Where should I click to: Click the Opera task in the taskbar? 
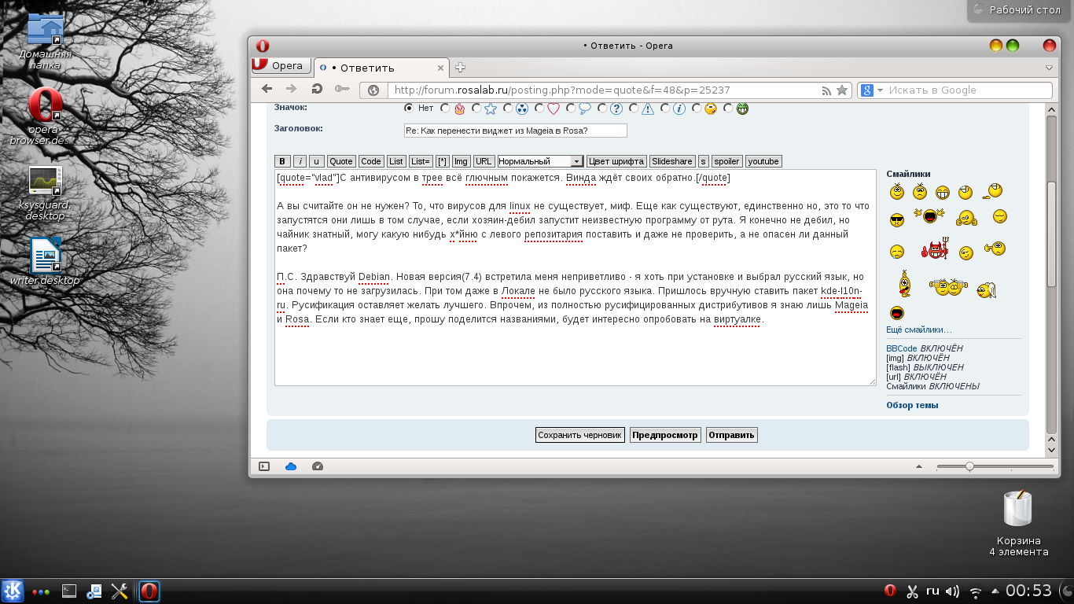pyautogui.click(x=149, y=591)
